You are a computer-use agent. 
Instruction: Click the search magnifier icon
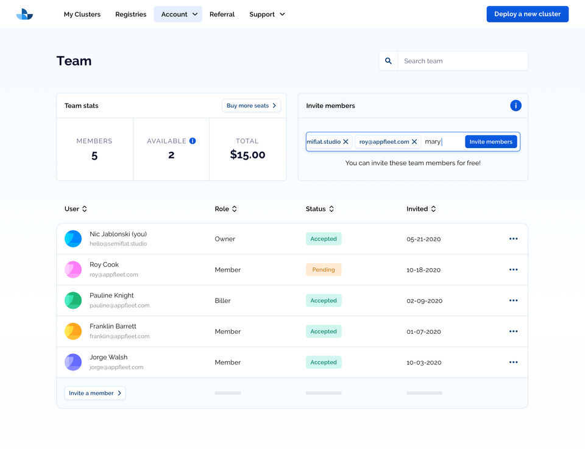388,61
